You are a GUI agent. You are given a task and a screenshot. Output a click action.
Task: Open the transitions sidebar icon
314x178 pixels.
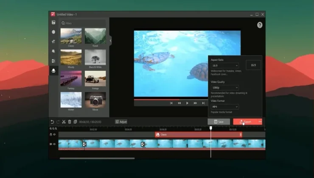(53, 61)
